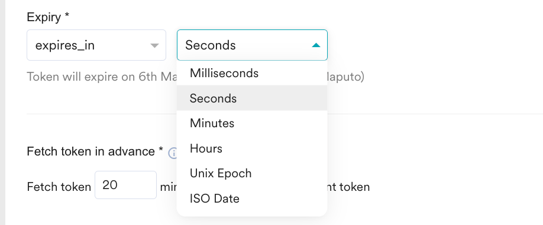Click the Expiry field label
543x225 pixels.
[x=48, y=17]
